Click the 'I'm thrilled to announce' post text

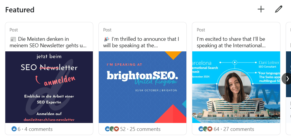pos(142,42)
